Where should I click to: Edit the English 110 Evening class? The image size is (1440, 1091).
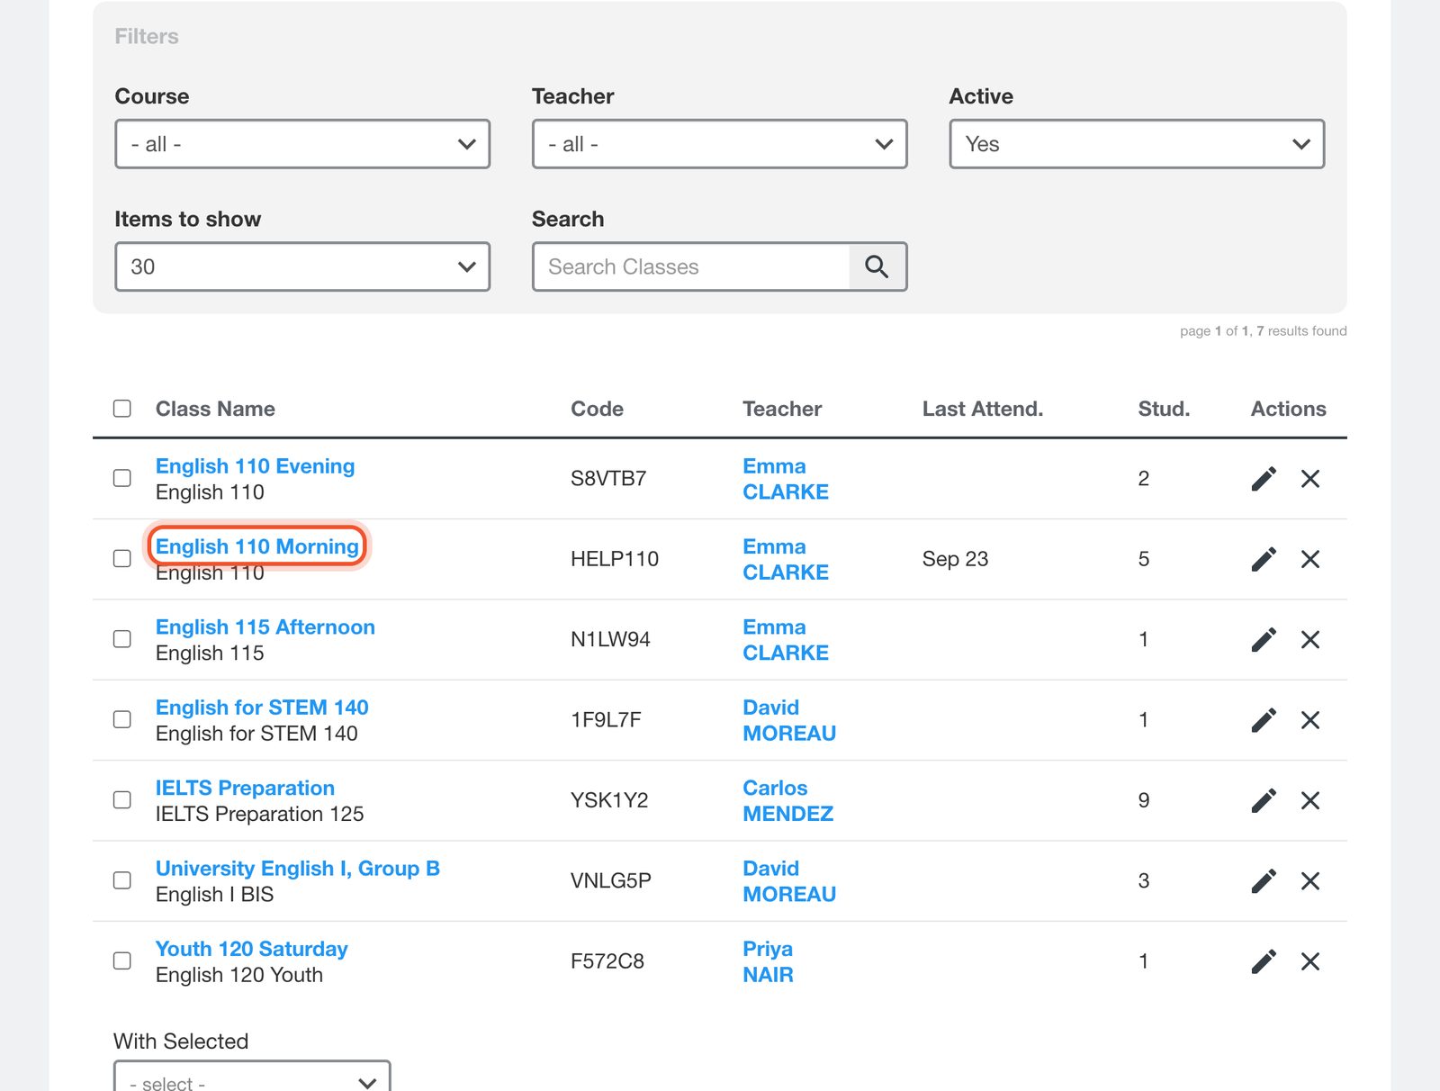pos(1264,479)
